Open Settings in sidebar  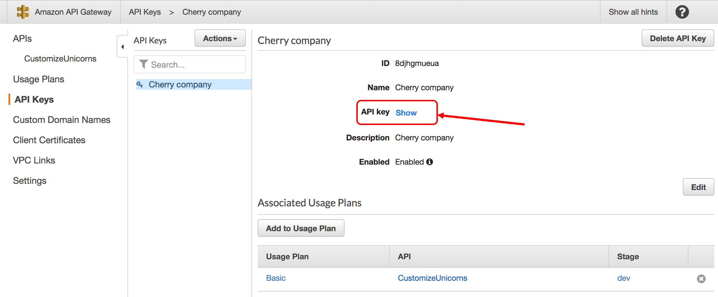click(x=30, y=181)
